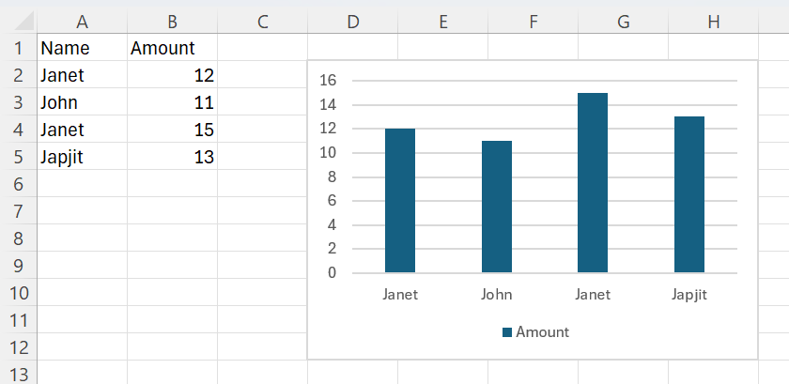Click the cell with value 15
The height and width of the screenshot is (384, 789).
click(x=172, y=130)
